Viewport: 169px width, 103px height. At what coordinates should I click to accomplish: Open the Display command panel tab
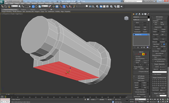pos(145,14)
